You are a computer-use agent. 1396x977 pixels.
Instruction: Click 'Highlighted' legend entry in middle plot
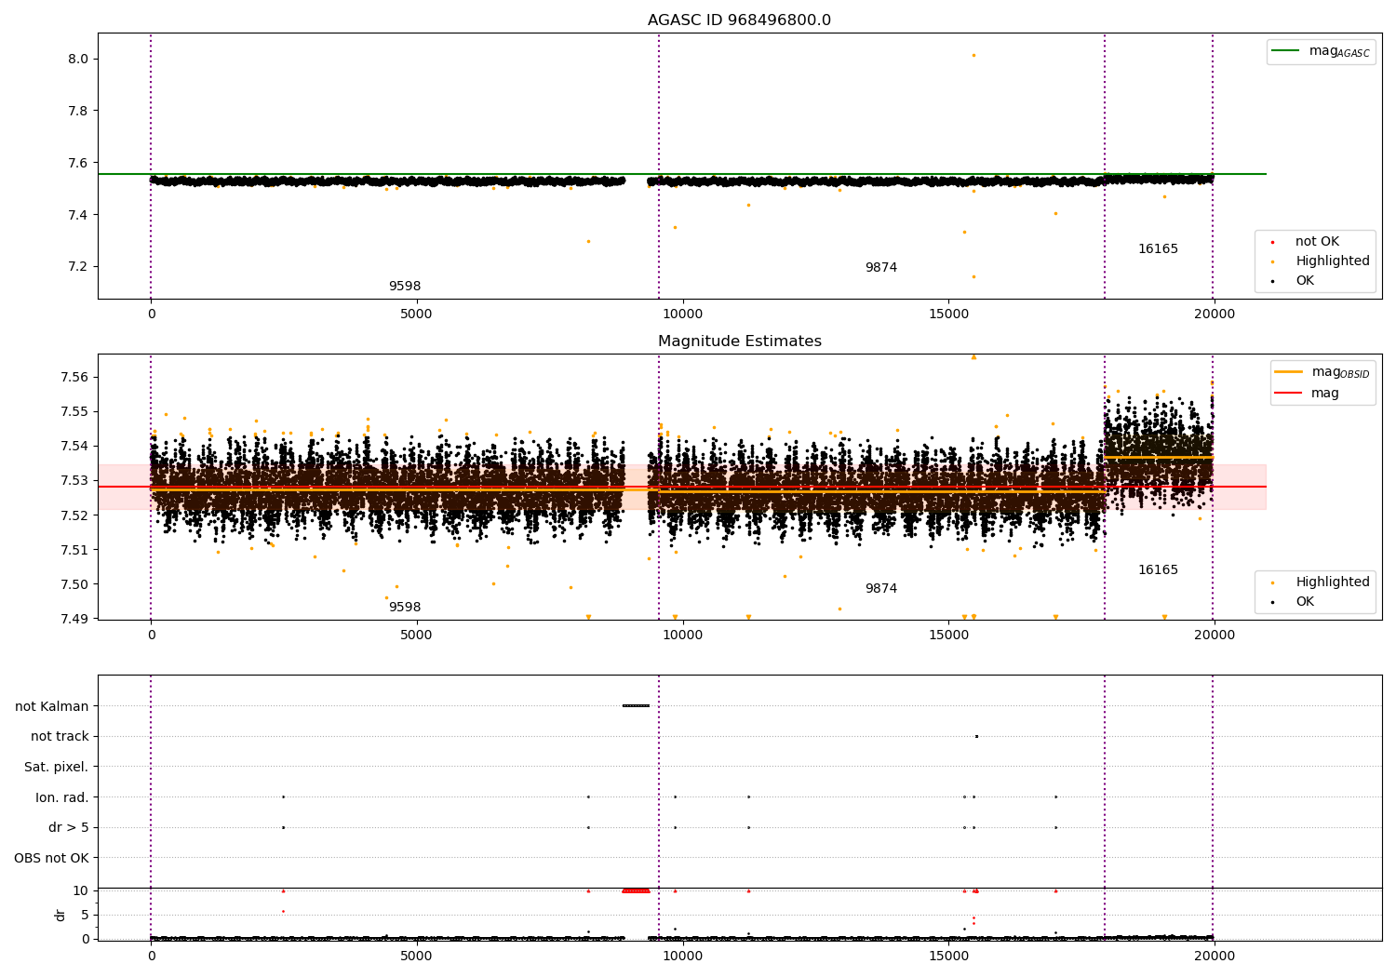1320,582
